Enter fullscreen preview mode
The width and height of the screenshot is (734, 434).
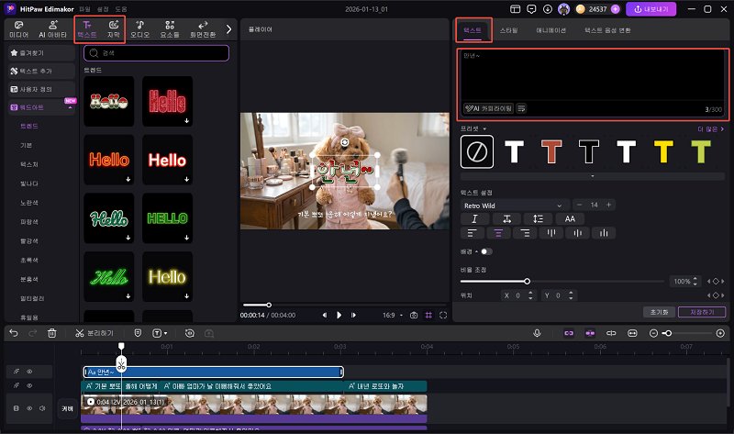[443, 315]
